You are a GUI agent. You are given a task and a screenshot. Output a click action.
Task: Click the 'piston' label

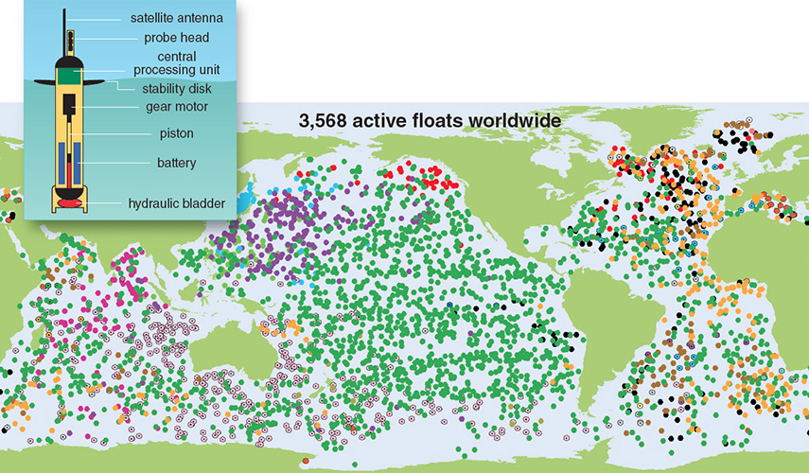pos(176,133)
